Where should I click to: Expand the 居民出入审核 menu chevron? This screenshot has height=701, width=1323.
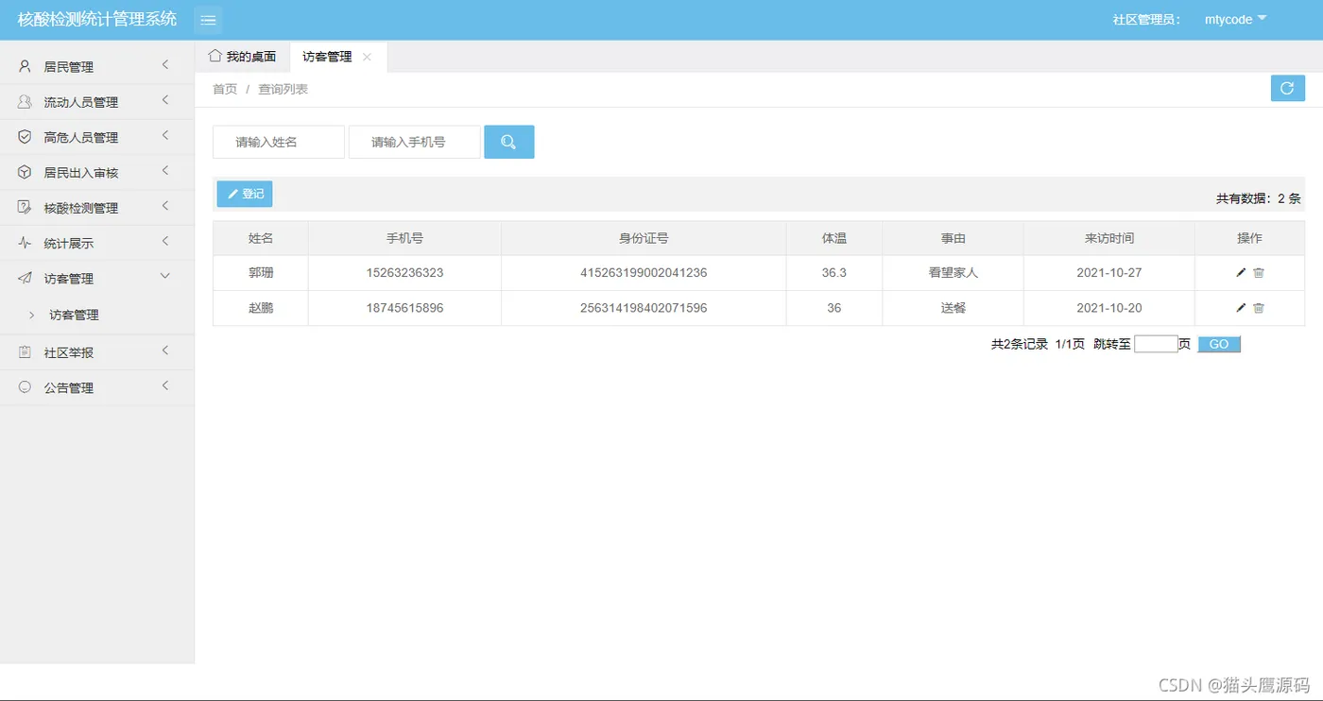[x=165, y=171]
